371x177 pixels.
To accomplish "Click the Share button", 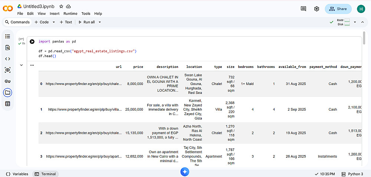I will [x=338, y=9].
